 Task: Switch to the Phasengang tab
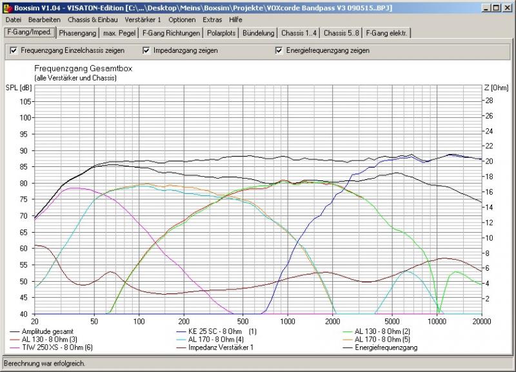coord(77,33)
